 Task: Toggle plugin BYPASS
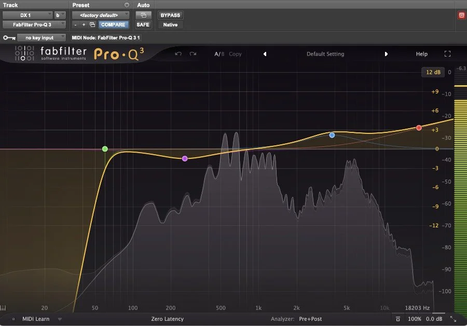(170, 15)
